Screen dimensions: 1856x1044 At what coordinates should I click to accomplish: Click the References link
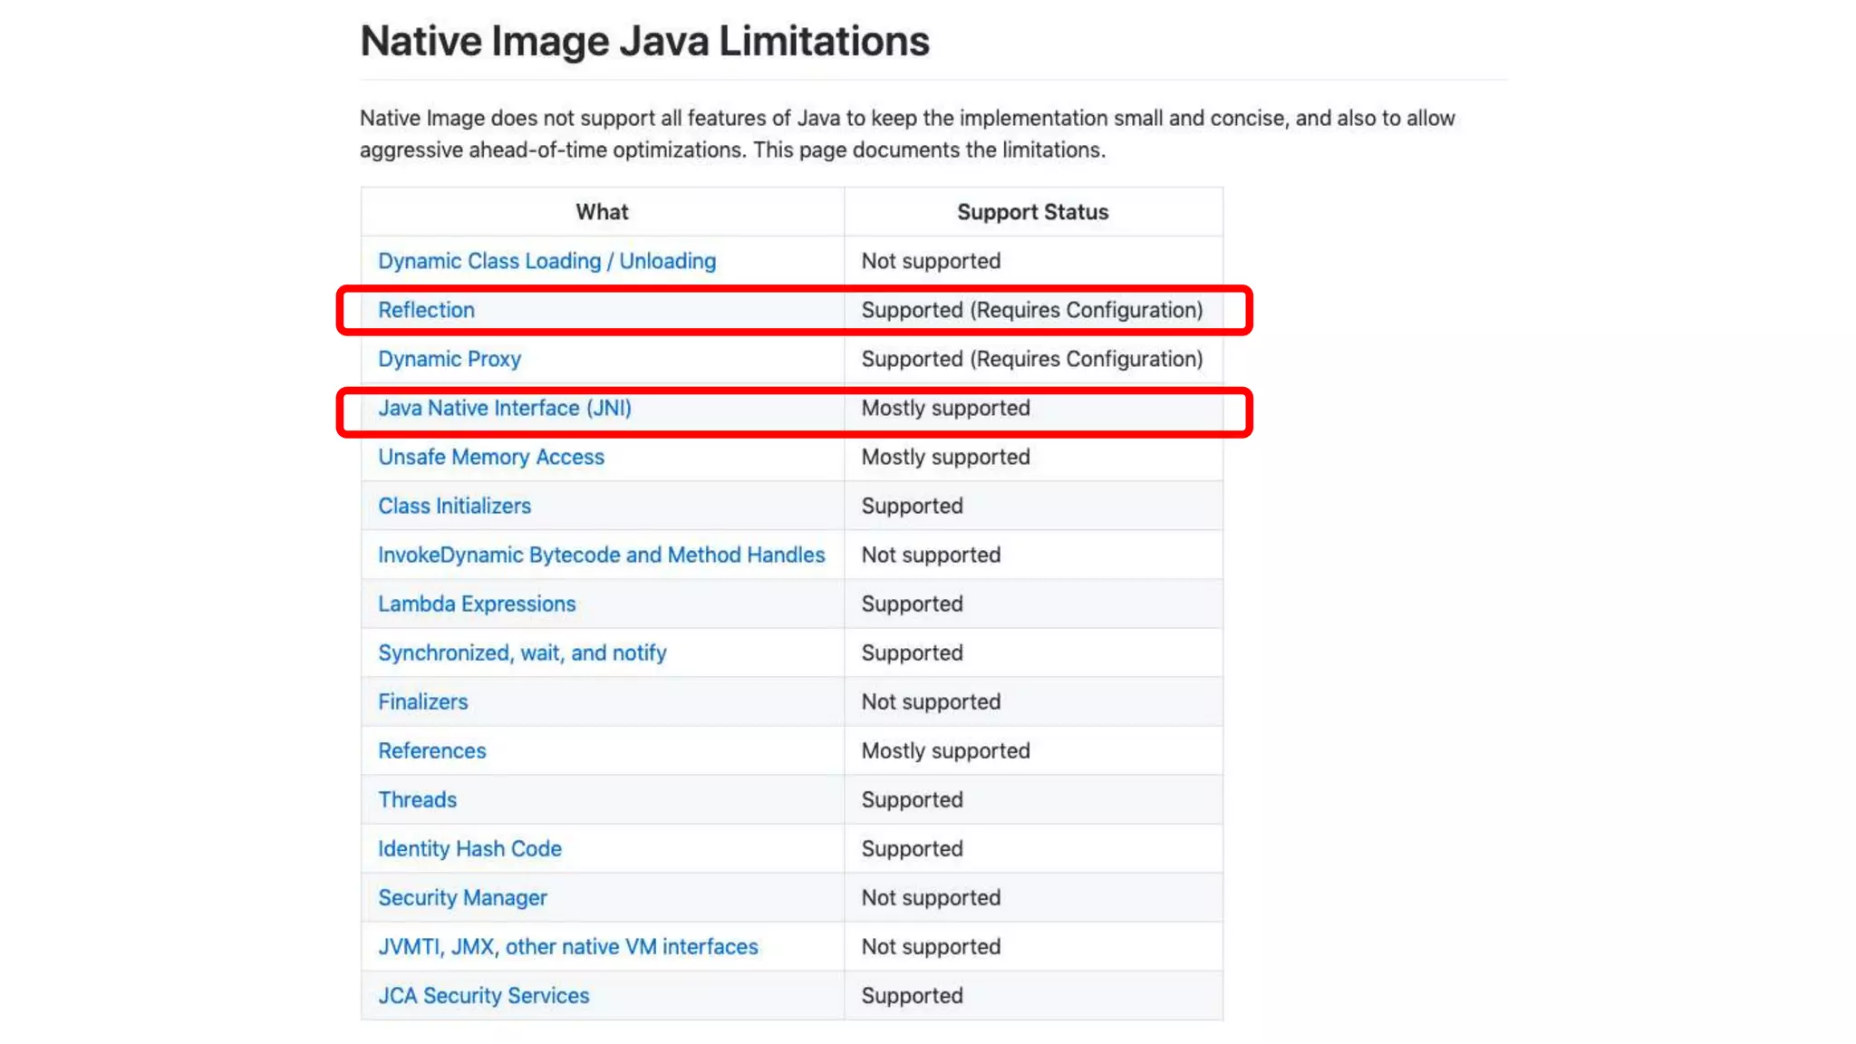pos(431,750)
